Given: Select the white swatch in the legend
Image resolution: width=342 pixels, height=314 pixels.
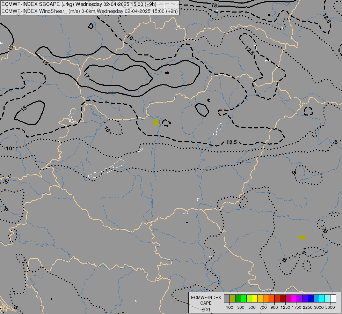Looking at the screenshot, I should 333,299.
